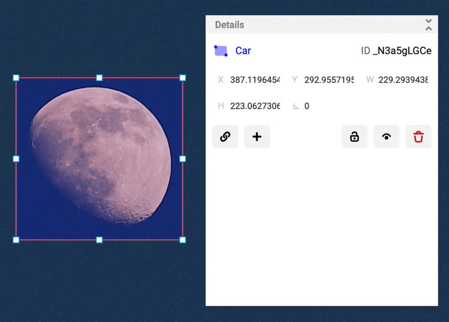The image size is (449, 322).
Task: Click the link annotation icon
Action: [x=225, y=136]
